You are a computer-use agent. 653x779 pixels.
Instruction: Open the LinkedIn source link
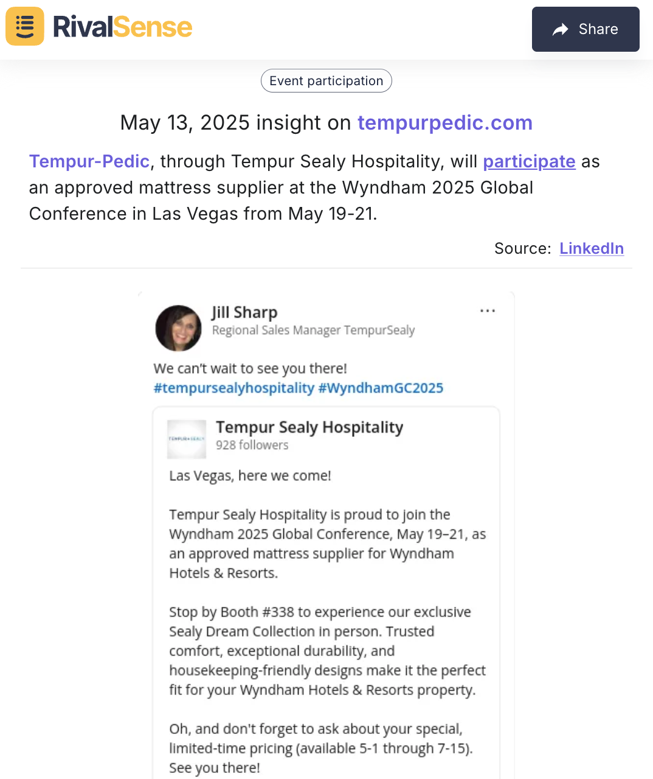click(x=592, y=248)
